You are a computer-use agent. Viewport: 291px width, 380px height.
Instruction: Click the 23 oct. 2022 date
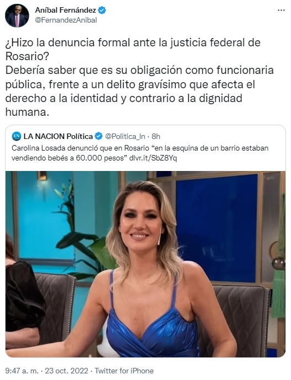pyautogui.click(x=66, y=371)
